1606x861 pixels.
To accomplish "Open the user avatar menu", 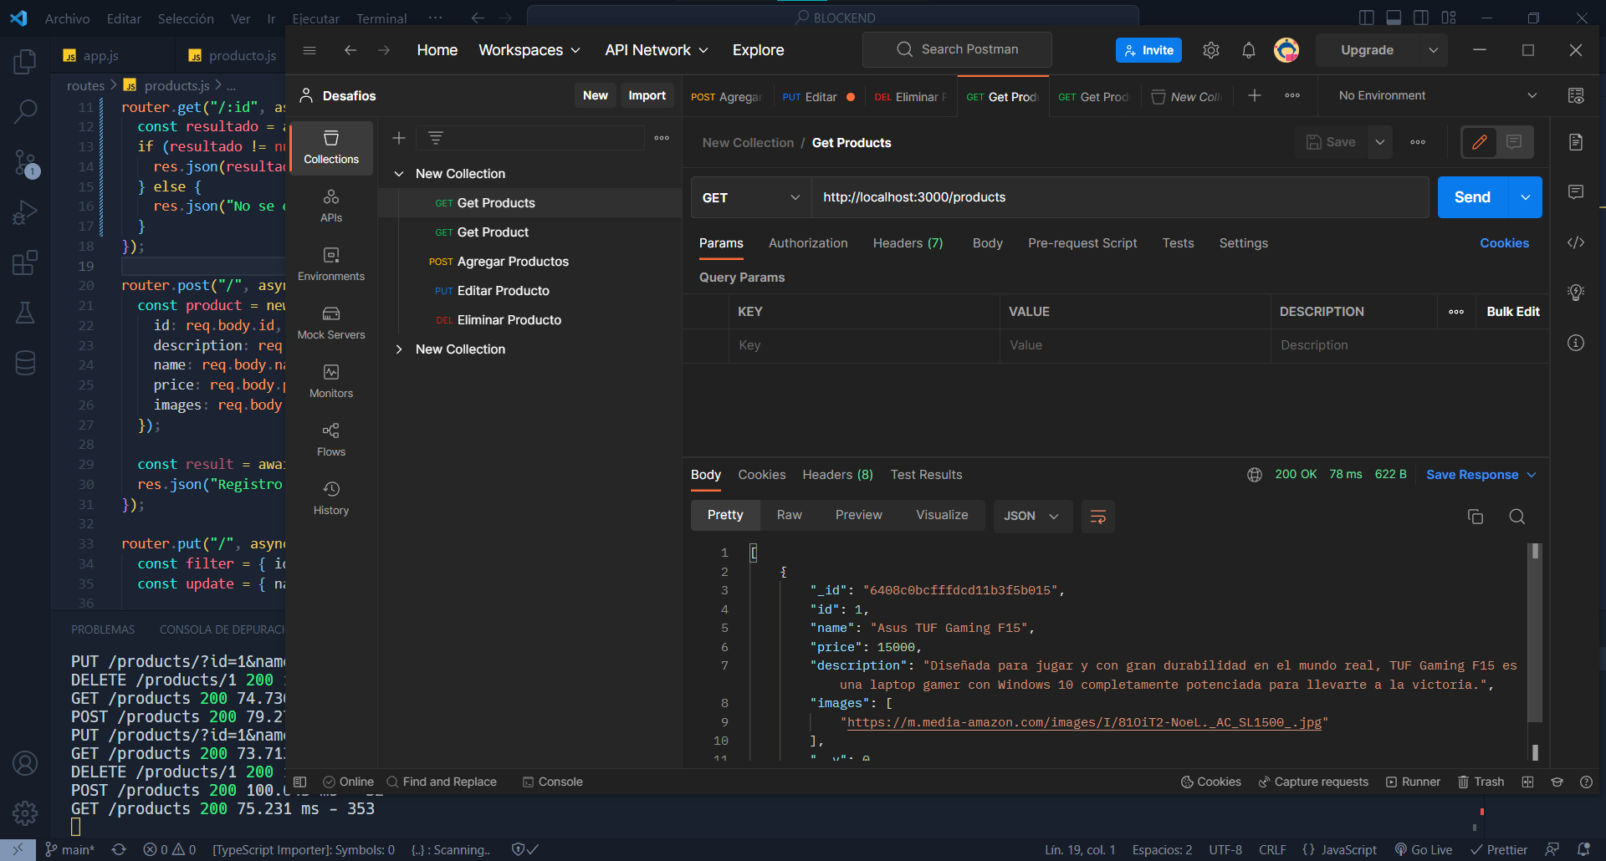I will (1286, 50).
